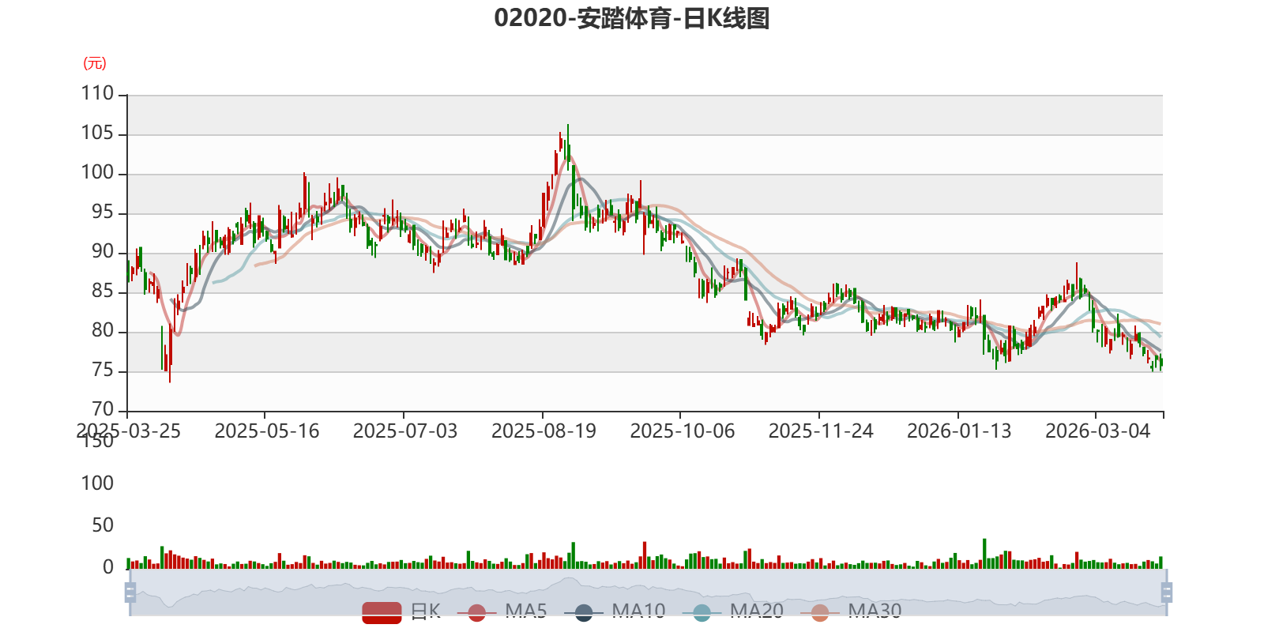Screen dimensions: 1264x632
Task: Click the right handle of the zoom slider
Action: [1166, 592]
